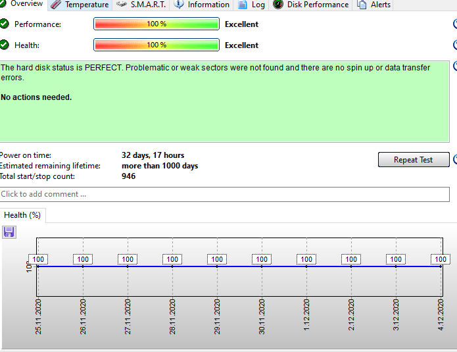Click the help icon on Performance row
Image resolution: width=457 pixels, height=352 pixels.
coord(455,24)
